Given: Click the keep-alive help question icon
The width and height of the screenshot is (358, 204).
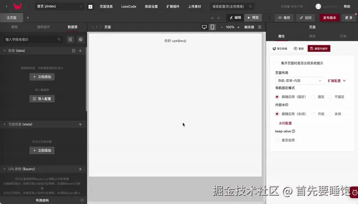Looking at the screenshot, I should [x=294, y=131].
